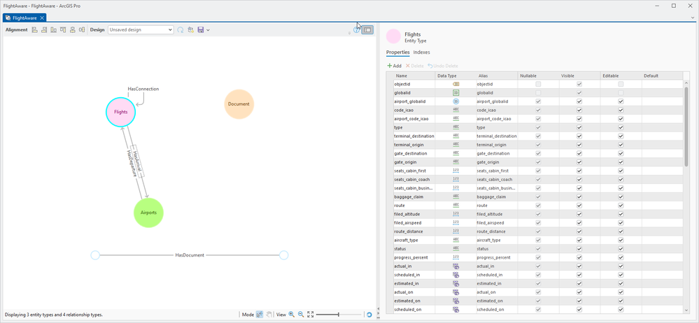Toggle Nullable for airport_globalid

pos(538,101)
